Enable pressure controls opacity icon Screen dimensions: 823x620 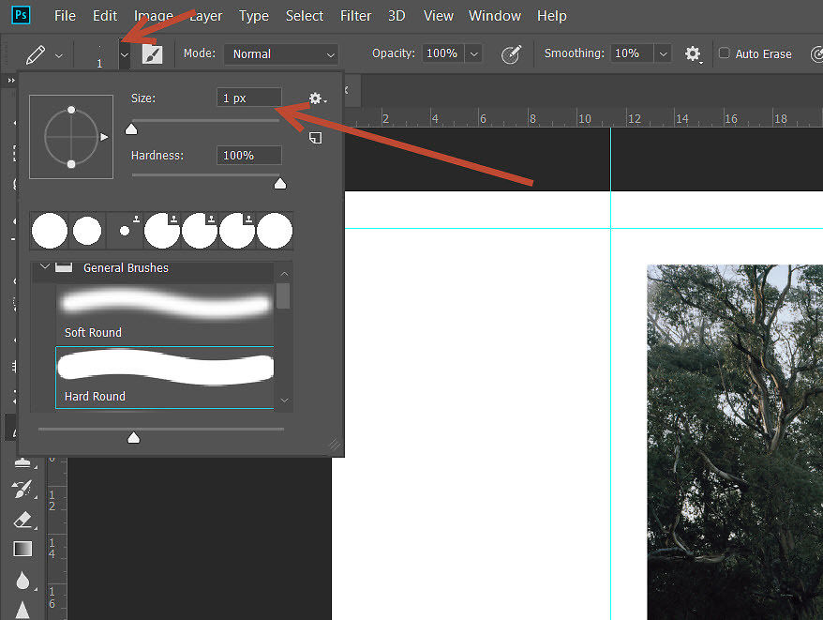pyautogui.click(x=512, y=54)
